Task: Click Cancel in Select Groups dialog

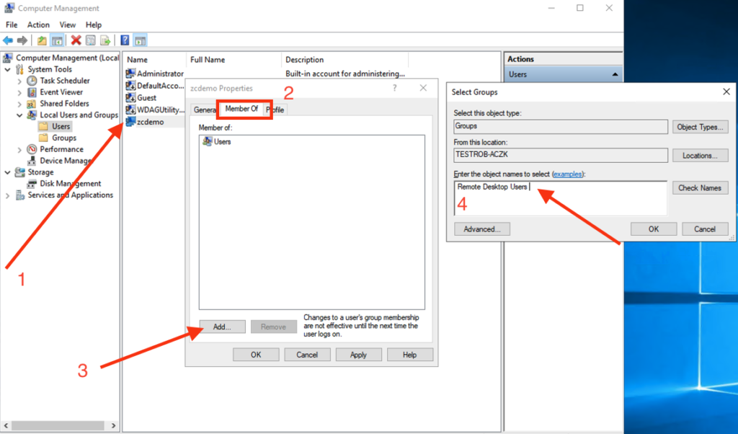Action: coord(705,229)
